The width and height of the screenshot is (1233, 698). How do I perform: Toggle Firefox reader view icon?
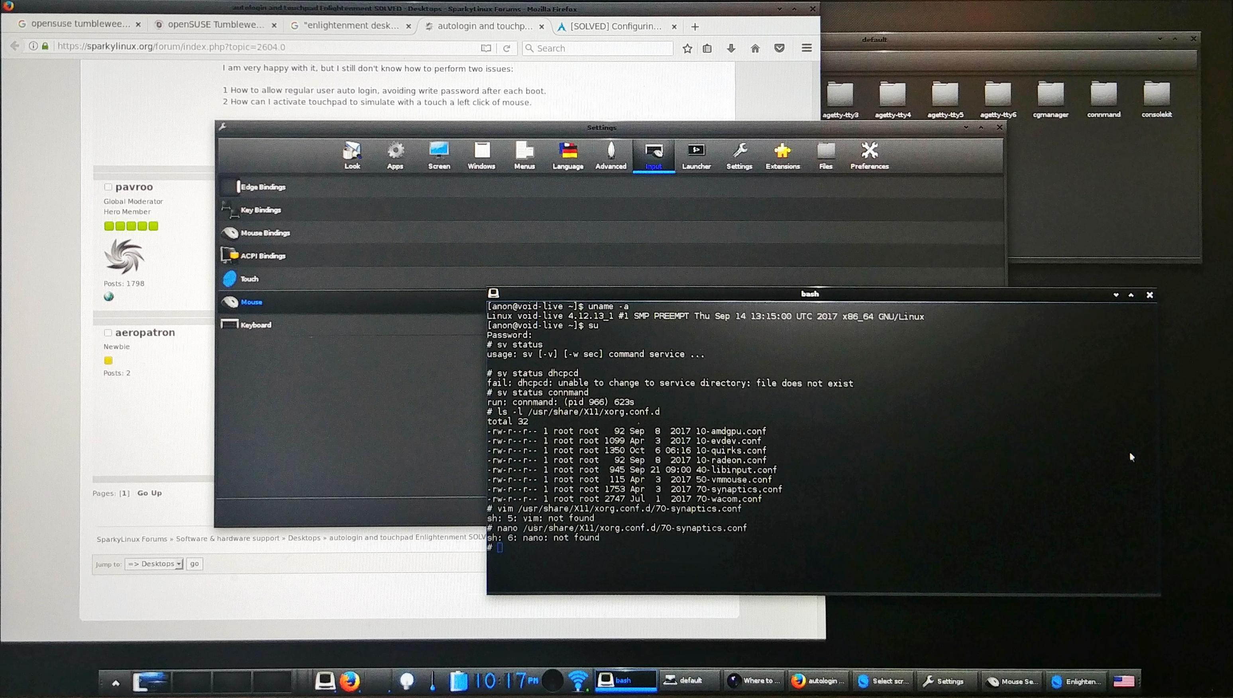pyautogui.click(x=486, y=48)
